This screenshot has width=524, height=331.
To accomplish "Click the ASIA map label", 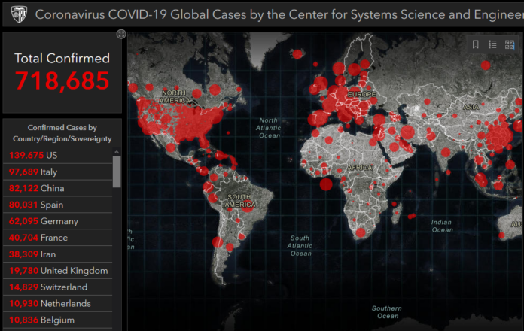I will pyautogui.click(x=471, y=107).
